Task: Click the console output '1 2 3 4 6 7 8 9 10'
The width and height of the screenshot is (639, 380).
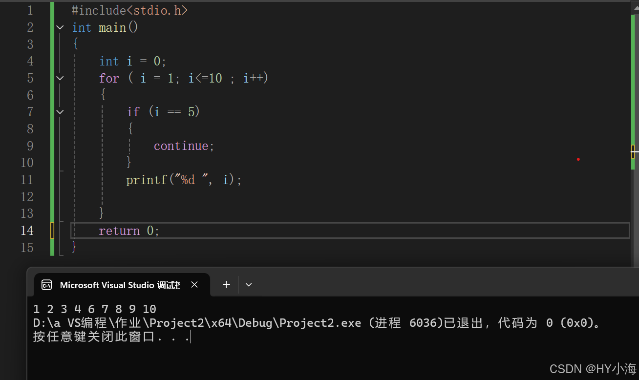Action: pos(95,309)
